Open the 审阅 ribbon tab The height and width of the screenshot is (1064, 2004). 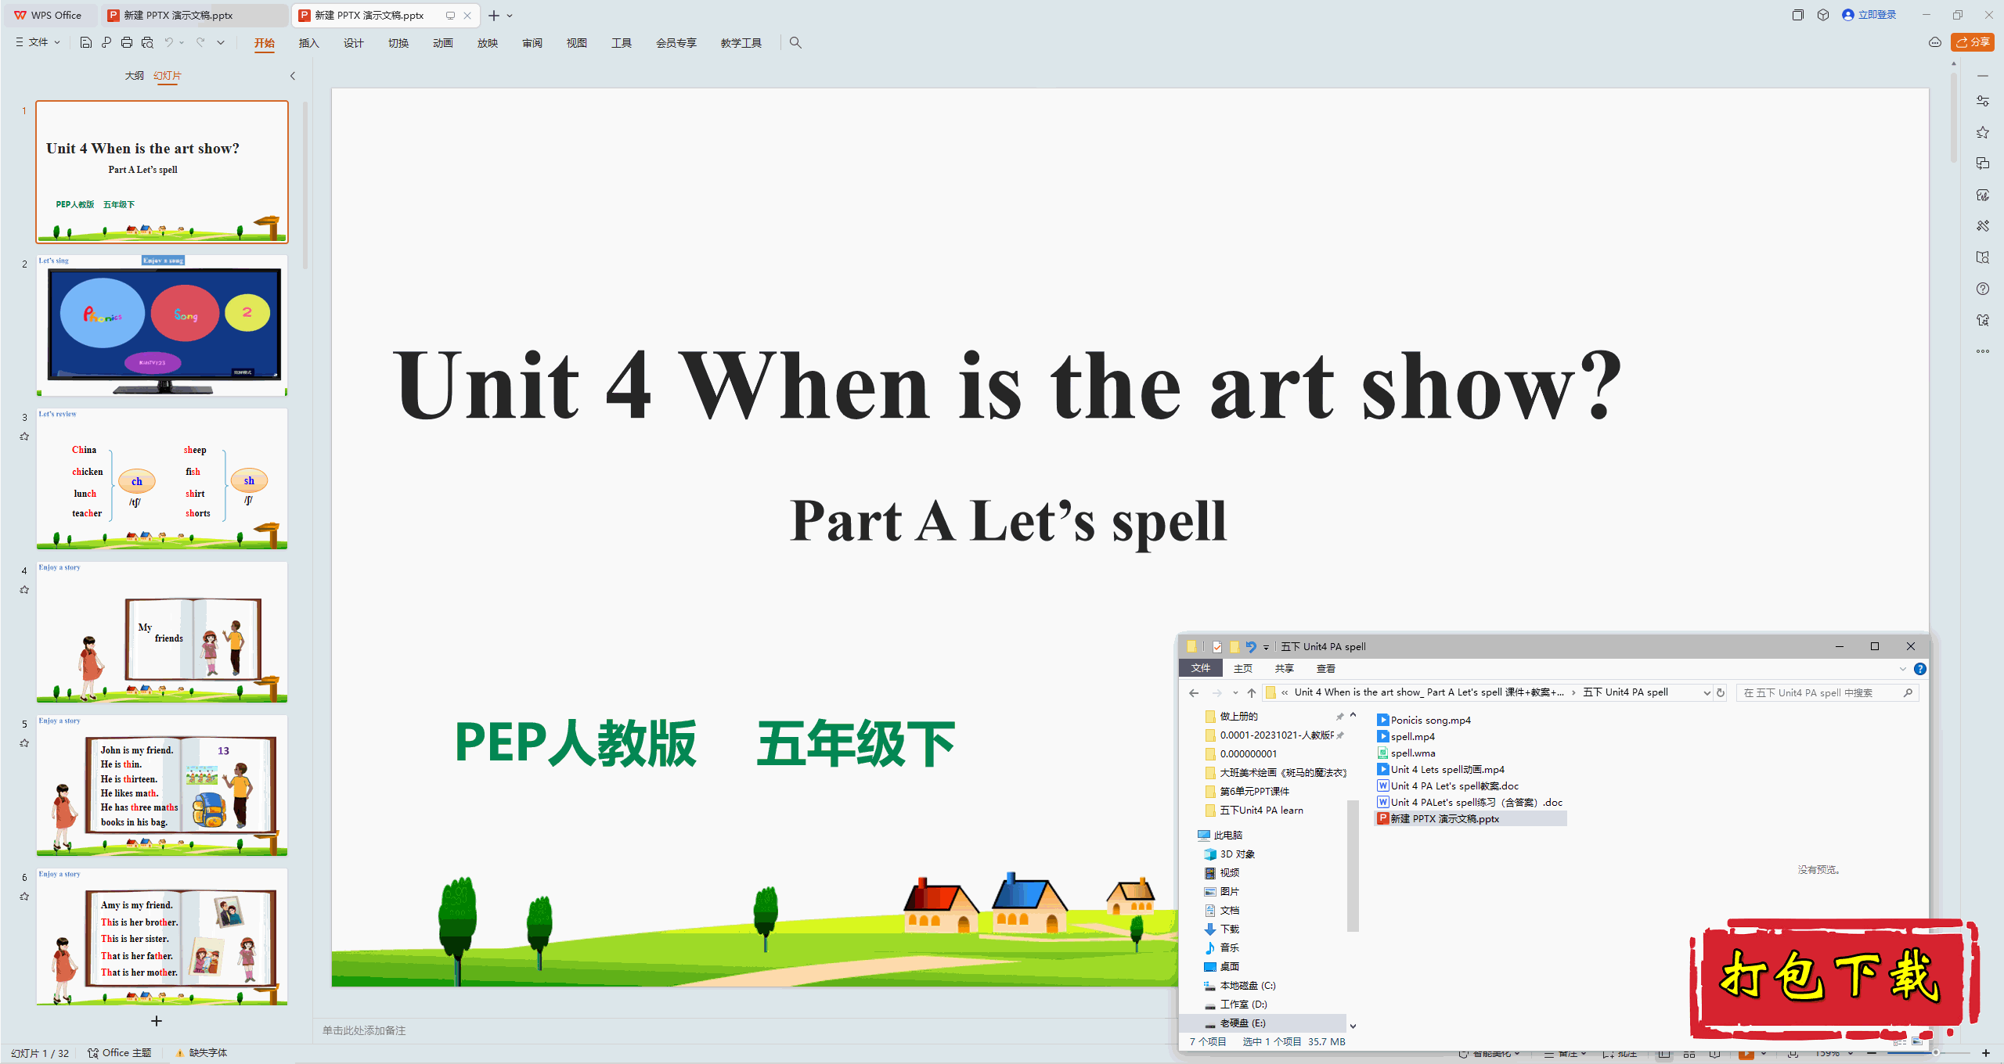pos(532,43)
